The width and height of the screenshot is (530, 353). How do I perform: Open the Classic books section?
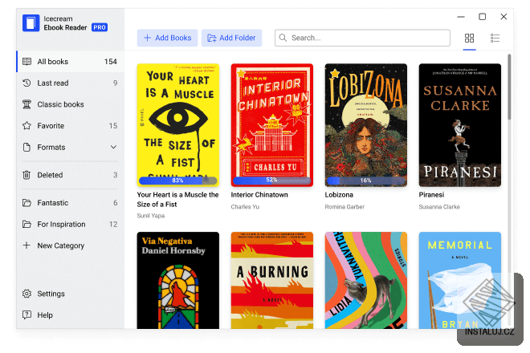coord(71,104)
